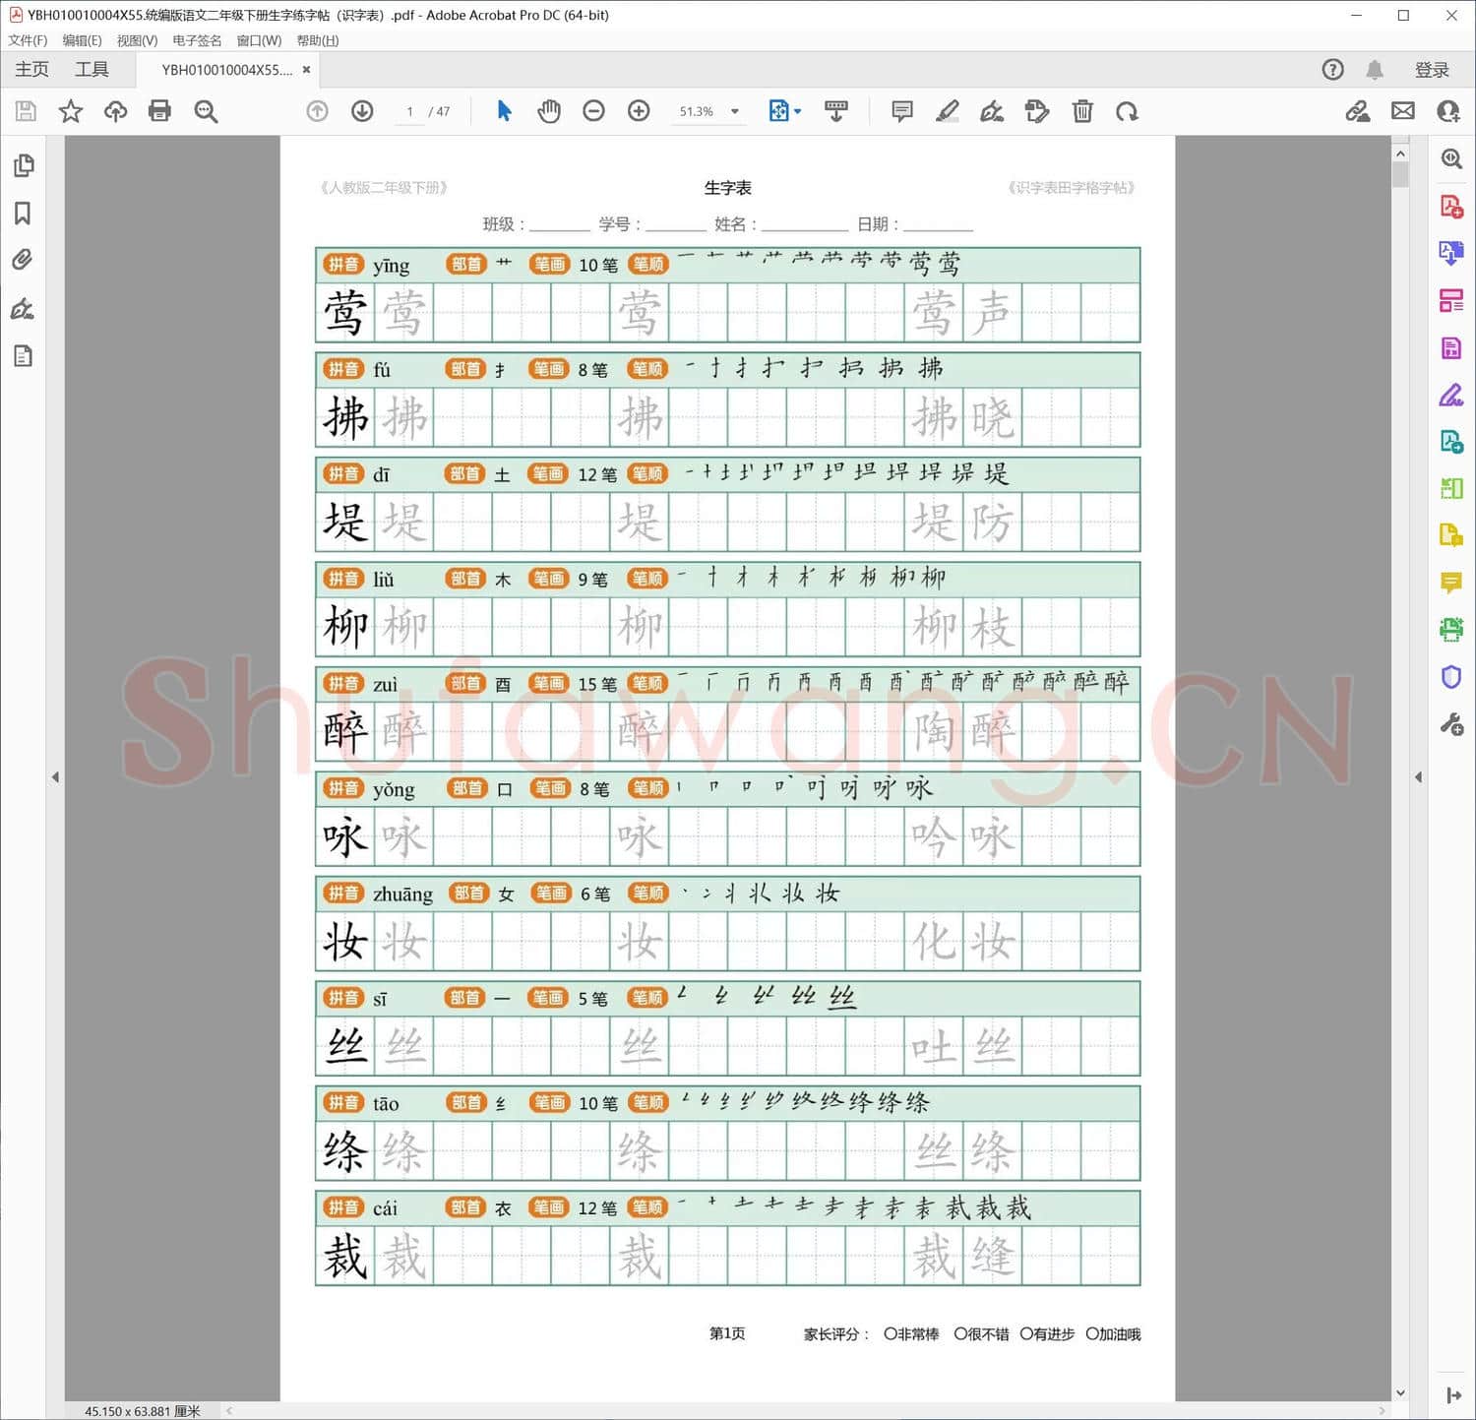Open the document content panel icon
1476x1420 pixels.
coord(24,356)
